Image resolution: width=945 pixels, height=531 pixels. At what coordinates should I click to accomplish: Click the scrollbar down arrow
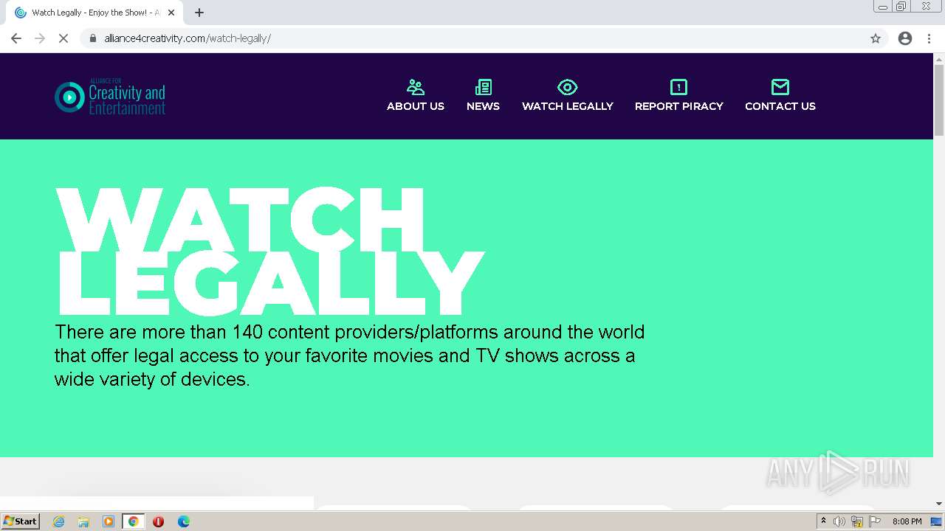(939, 504)
